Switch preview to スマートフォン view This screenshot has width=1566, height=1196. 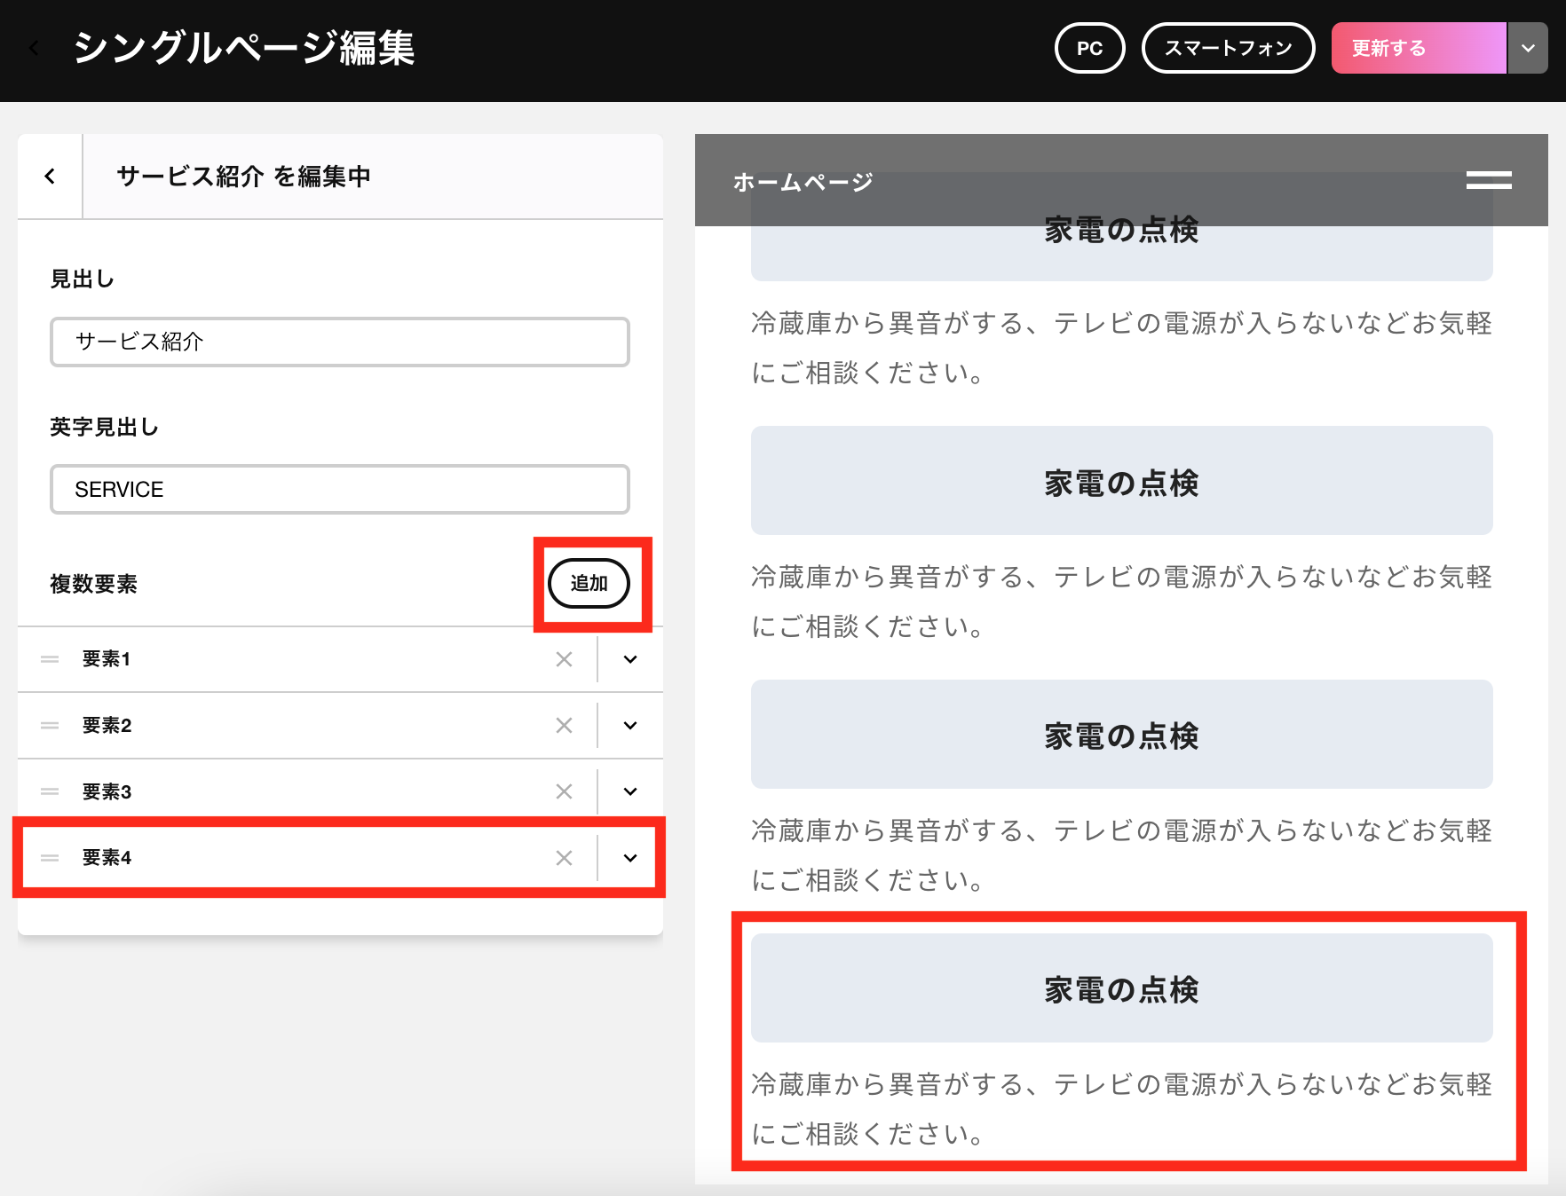[x=1228, y=48]
